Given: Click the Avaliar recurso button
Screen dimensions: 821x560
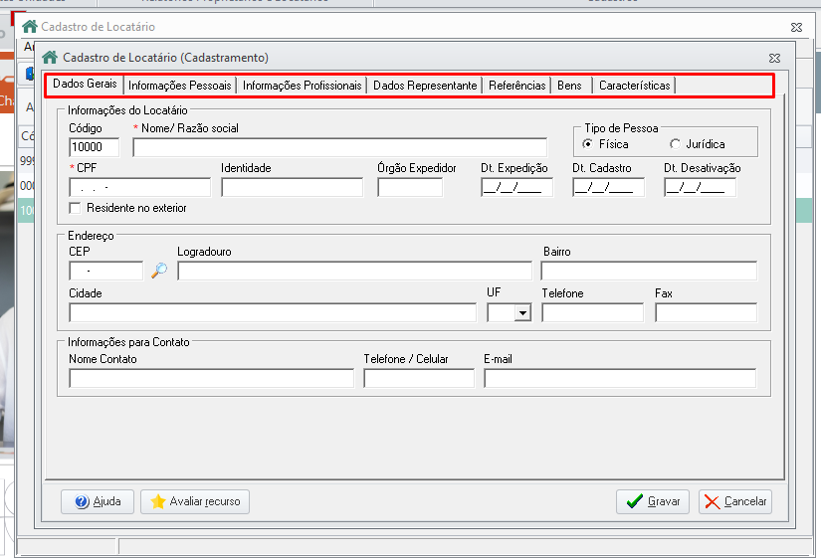Looking at the screenshot, I should click(195, 501).
